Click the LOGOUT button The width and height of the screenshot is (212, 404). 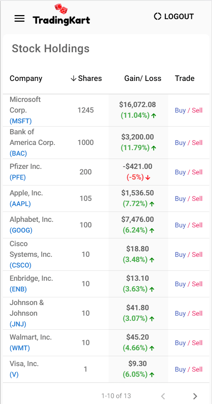[x=174, y=16]
